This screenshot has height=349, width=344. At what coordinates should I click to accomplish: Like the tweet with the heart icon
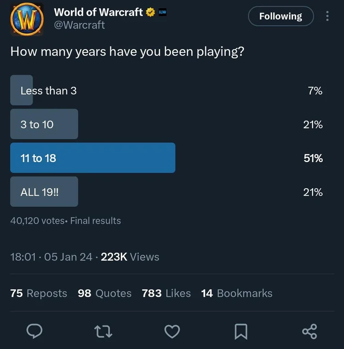pos(172,331)
